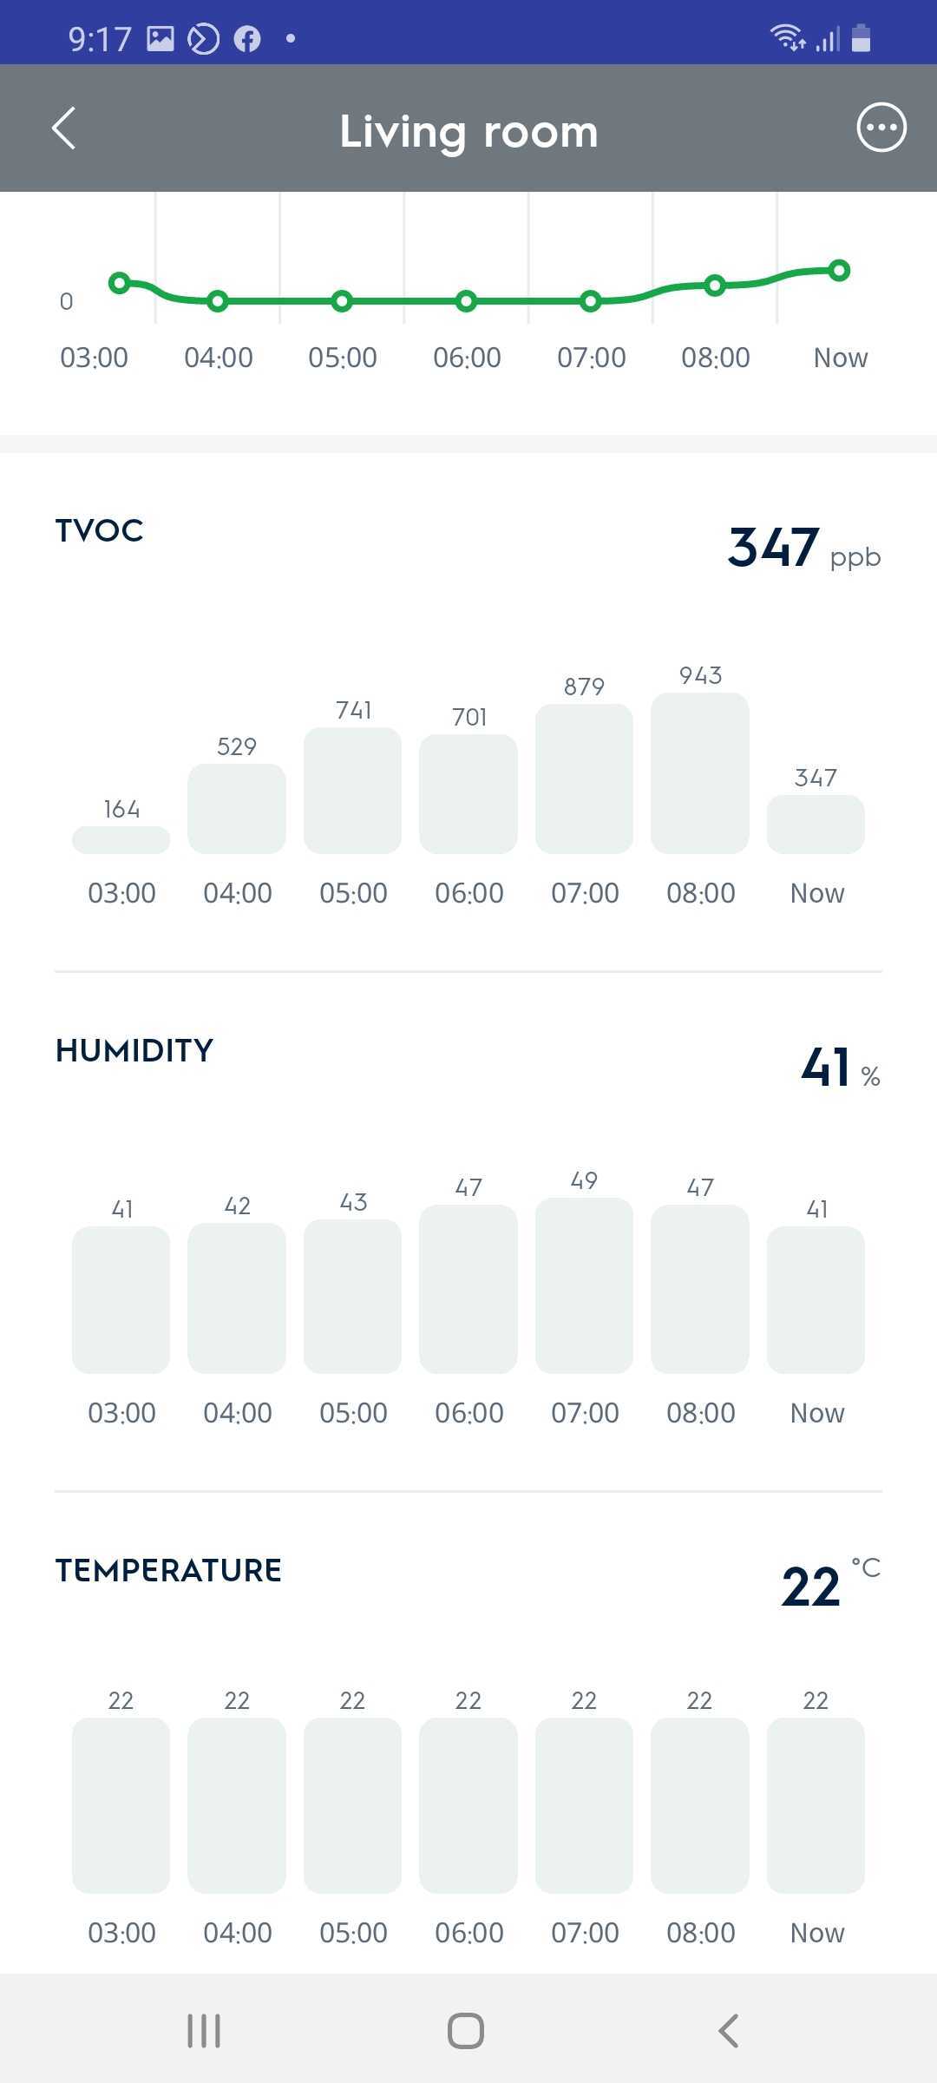The height and width of the screenshot is (2083, 937).
Task: Tap the Facebook notification icon
Action: coord(247,39)
